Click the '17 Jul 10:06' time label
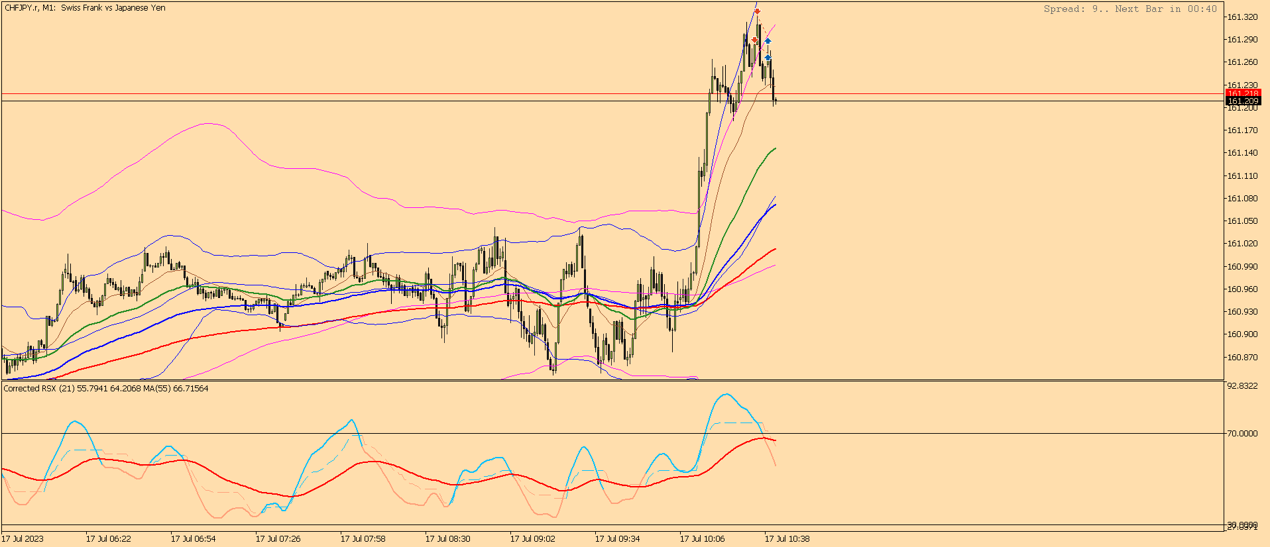The height and width of the screenshot is (547, 1270). click(703, 539)
